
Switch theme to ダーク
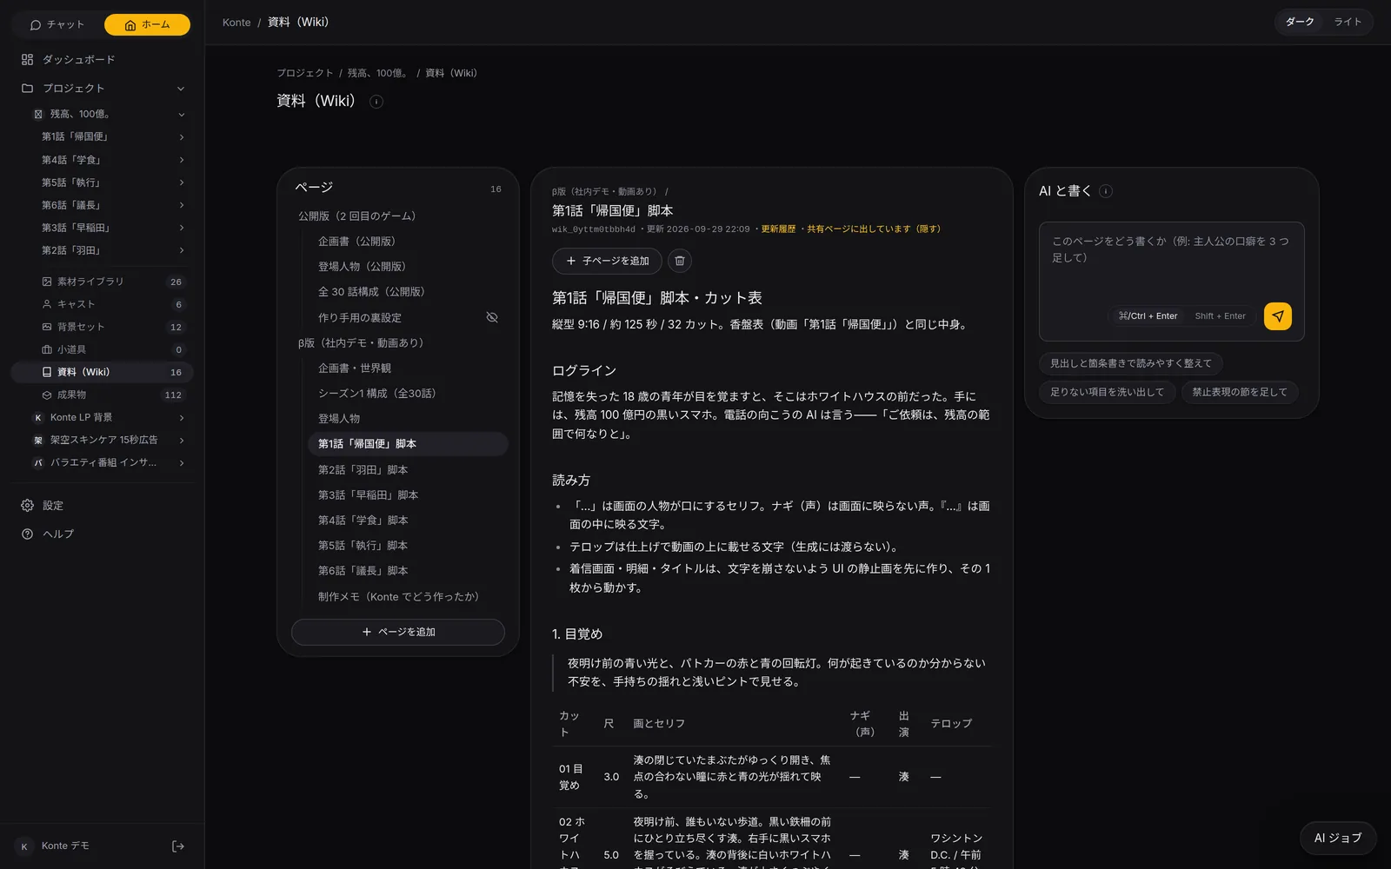(x=1300, y=22)
